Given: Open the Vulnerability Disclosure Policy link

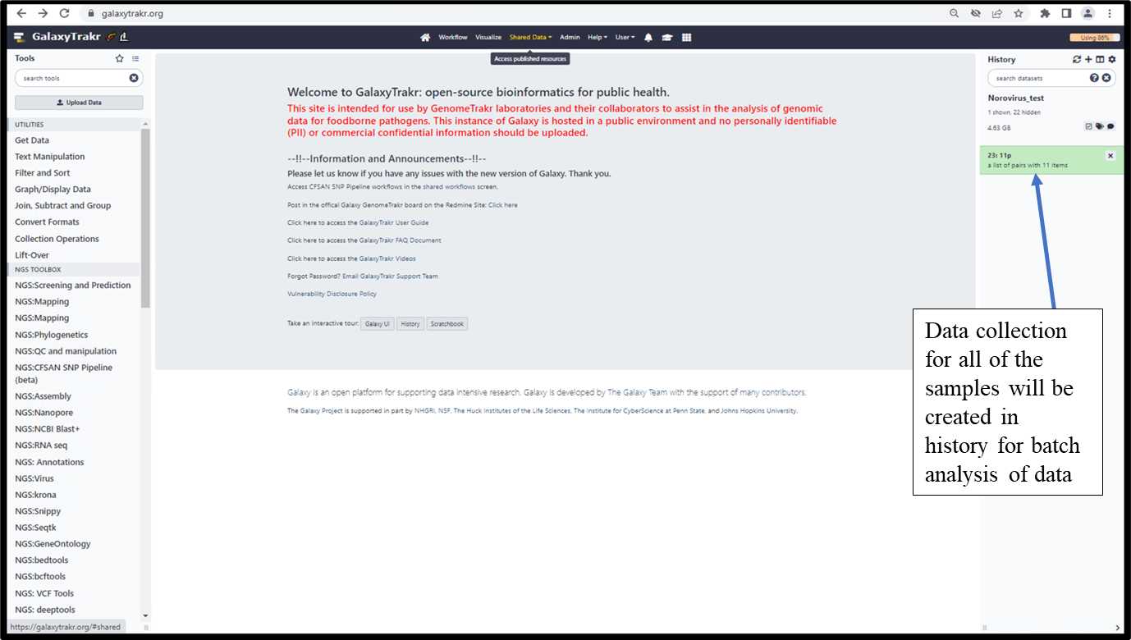Looking at the screenshot, I should pyautogui.click(x=332, y=294).
